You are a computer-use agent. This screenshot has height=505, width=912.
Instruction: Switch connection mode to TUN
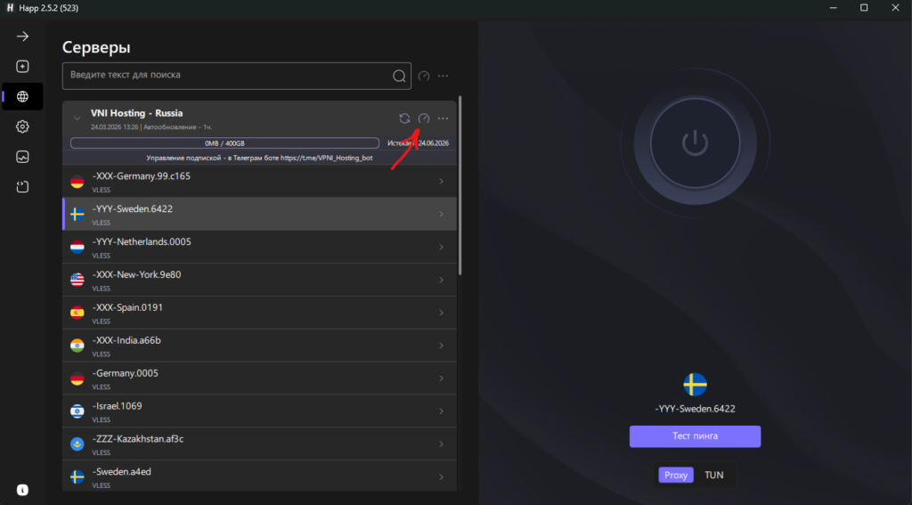[713, 475]
